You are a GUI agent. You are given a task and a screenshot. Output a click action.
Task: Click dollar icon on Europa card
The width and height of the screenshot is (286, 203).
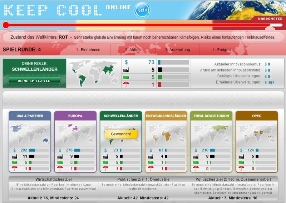click(60, 150)
